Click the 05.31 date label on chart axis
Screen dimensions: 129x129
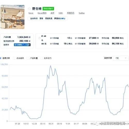point(51,124)
